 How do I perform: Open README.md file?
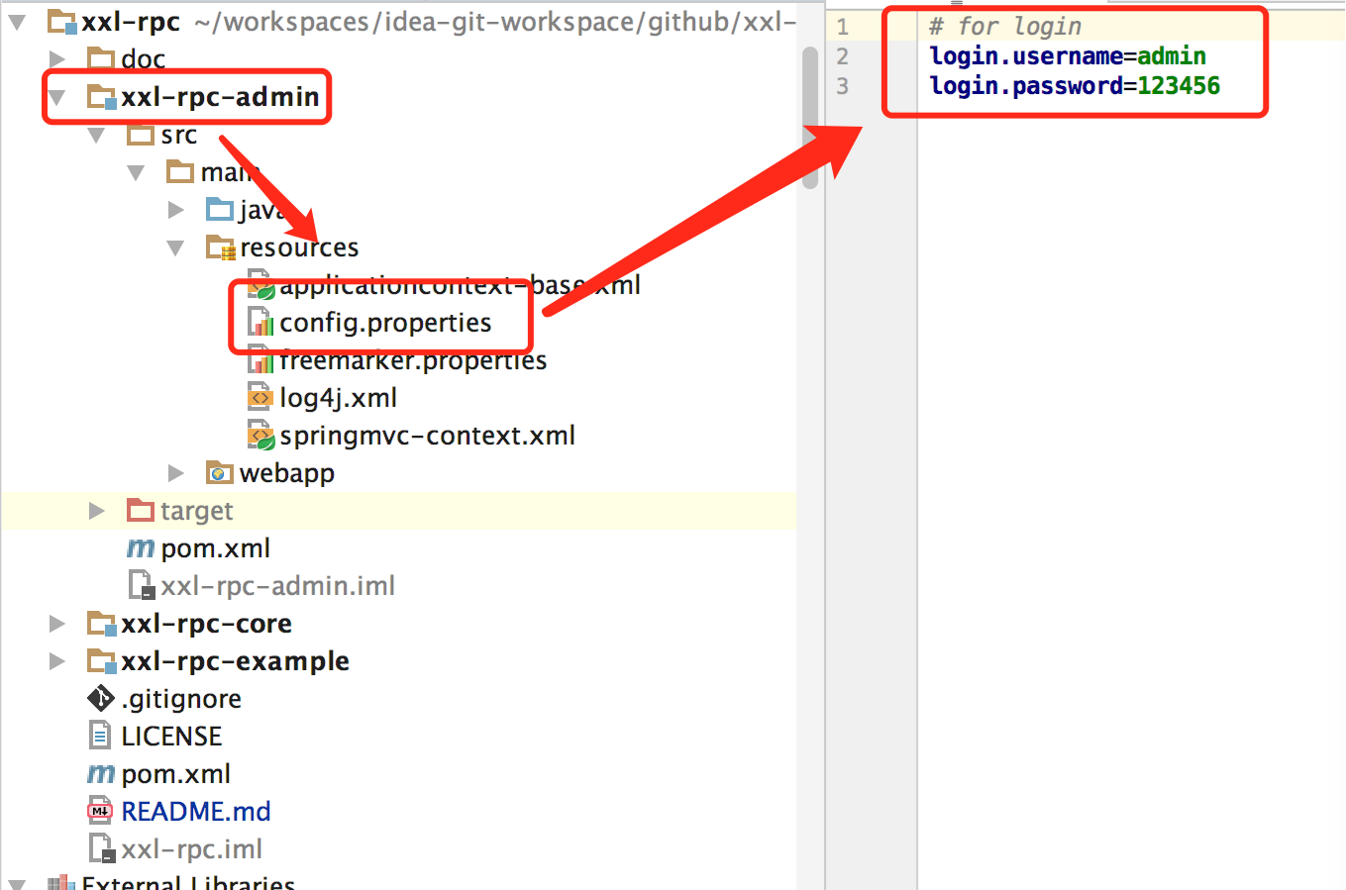(x=196, y=812)
